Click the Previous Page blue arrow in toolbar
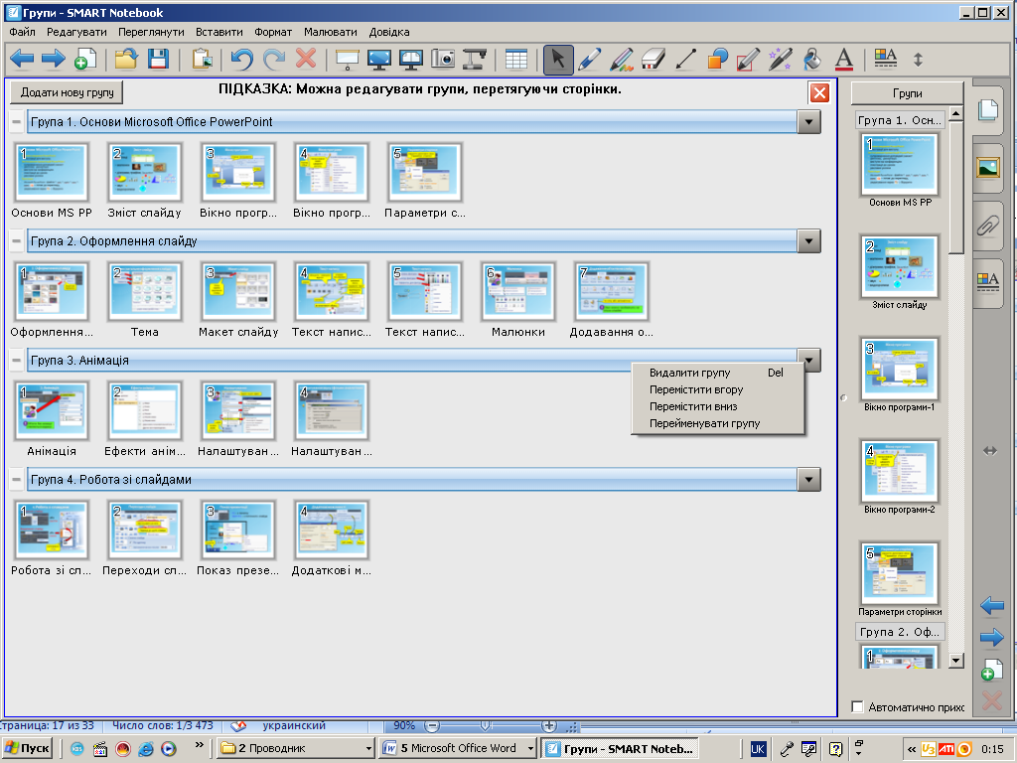1017x763 pixels. [22, 60]
